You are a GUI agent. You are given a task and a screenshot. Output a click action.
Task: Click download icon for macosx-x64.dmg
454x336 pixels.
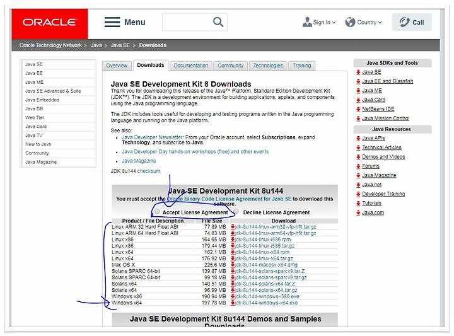pyautogui.click(x=233, y=265)
